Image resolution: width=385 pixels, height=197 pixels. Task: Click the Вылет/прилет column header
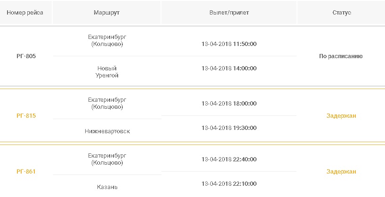229,13
